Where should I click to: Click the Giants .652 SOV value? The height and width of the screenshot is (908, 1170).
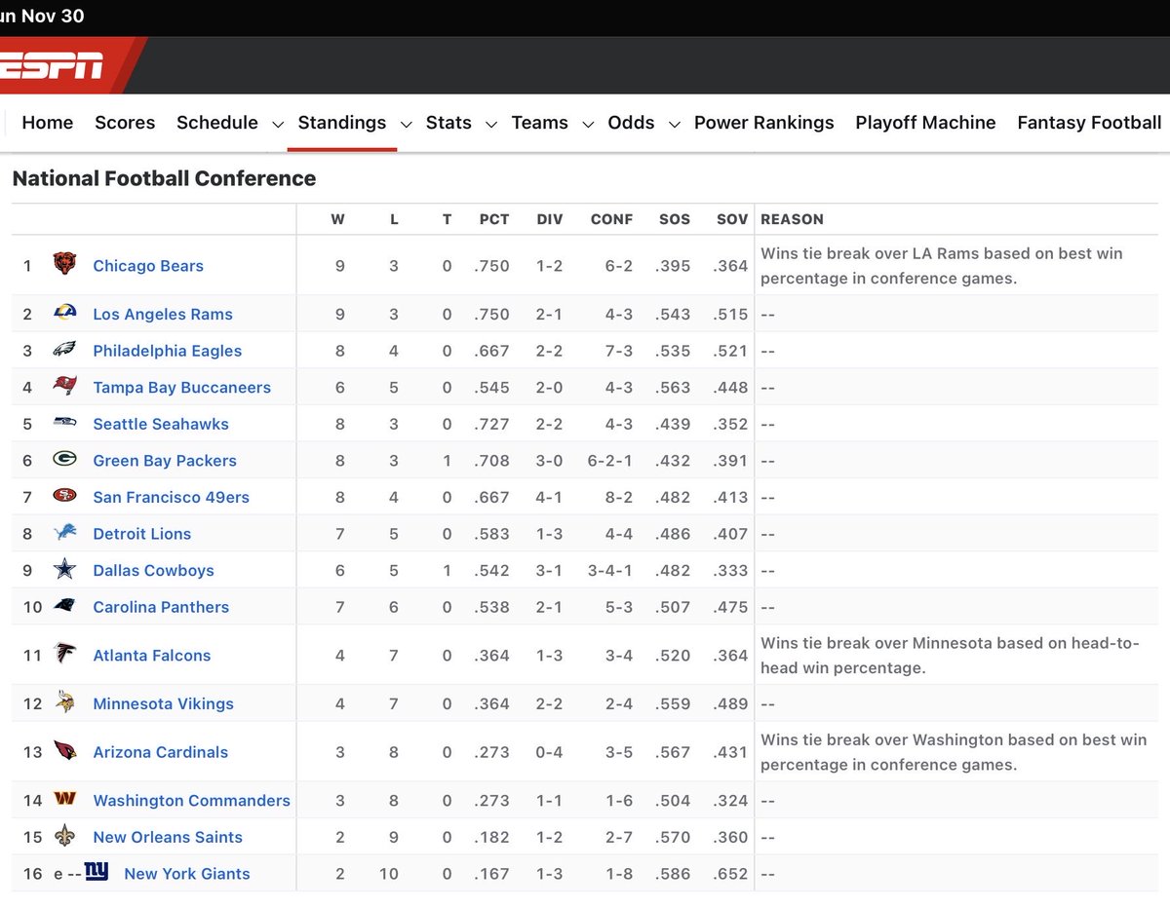730,874
